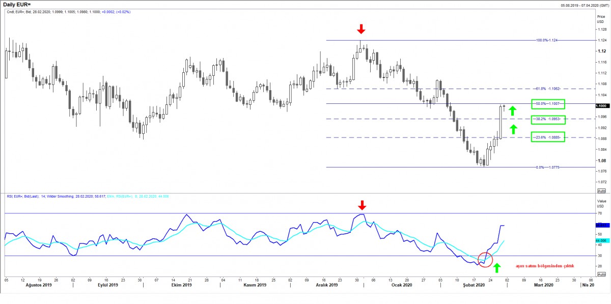Select the red circle on the RSI line

pyautogui.click(x=486, y=259)
